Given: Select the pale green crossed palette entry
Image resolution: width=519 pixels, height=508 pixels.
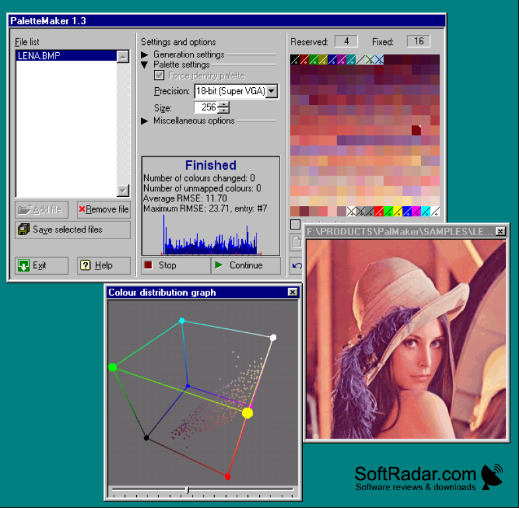Looking at the screenshot, I should 370,59.
